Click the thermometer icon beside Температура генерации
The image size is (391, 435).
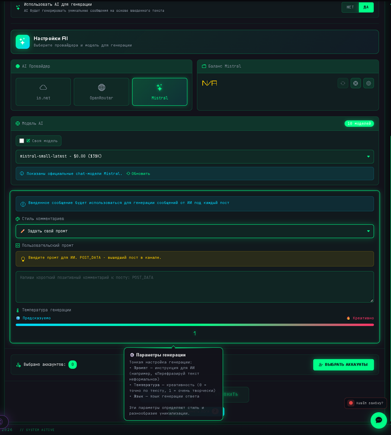[x=18, y=310]
